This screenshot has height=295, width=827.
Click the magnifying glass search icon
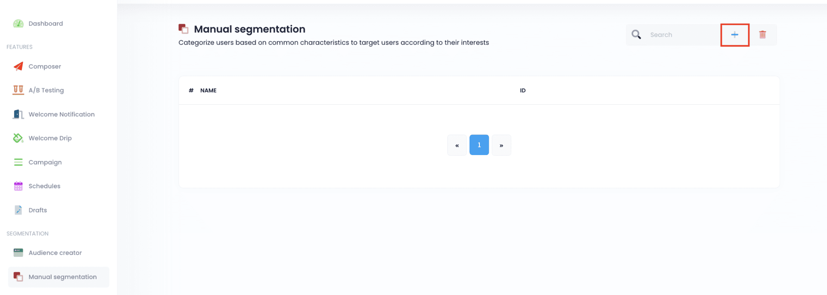coord(636,35)
